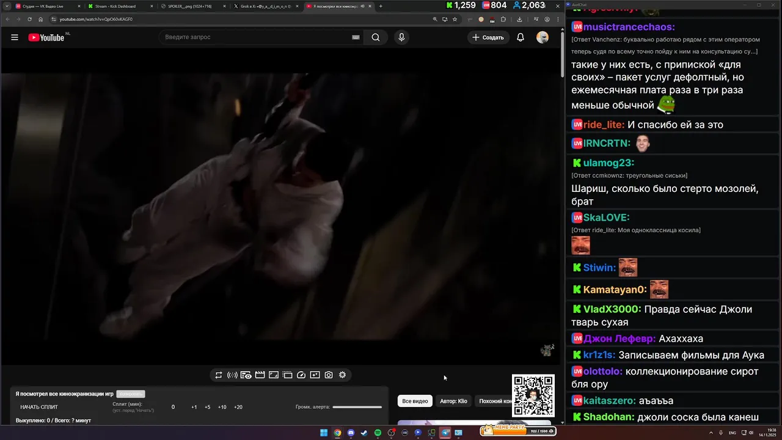Click the НАЧАТЬ СПЛИТ button

[x=39, y=407]
